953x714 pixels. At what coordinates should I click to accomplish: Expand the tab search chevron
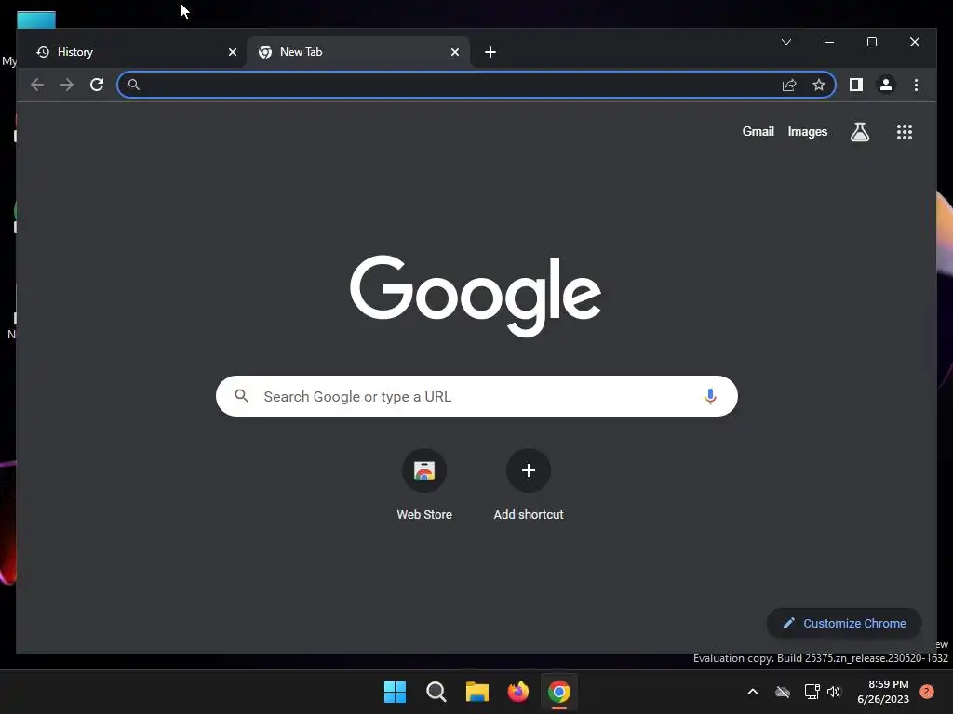click(x=785, y=42)
